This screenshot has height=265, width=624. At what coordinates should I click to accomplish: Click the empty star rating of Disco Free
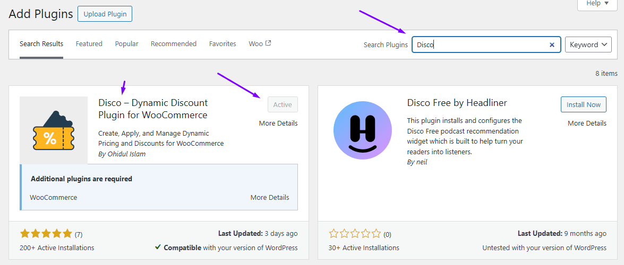click(x=355, y=234)
